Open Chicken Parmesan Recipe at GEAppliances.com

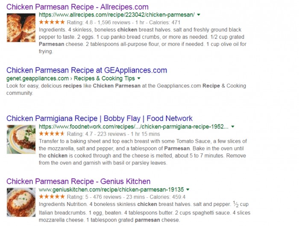pyautogui.click(x=87, y=70)
